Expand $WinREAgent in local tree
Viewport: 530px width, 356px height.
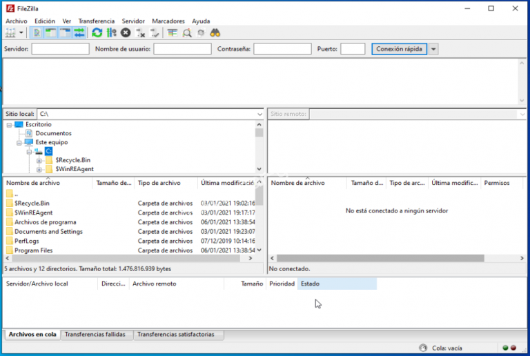pos(39,169)
